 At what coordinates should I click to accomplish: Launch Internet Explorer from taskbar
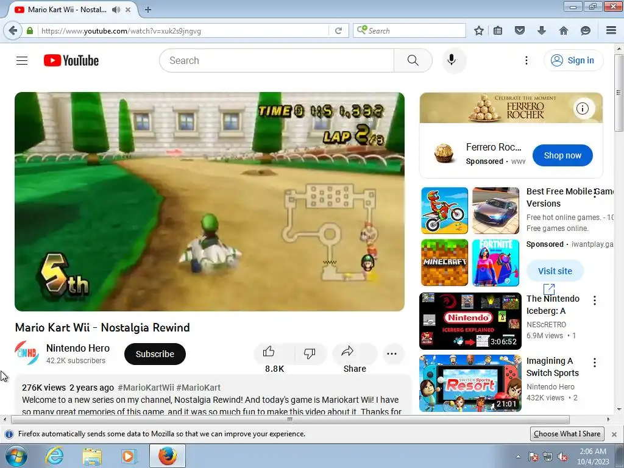pos(54,456)
